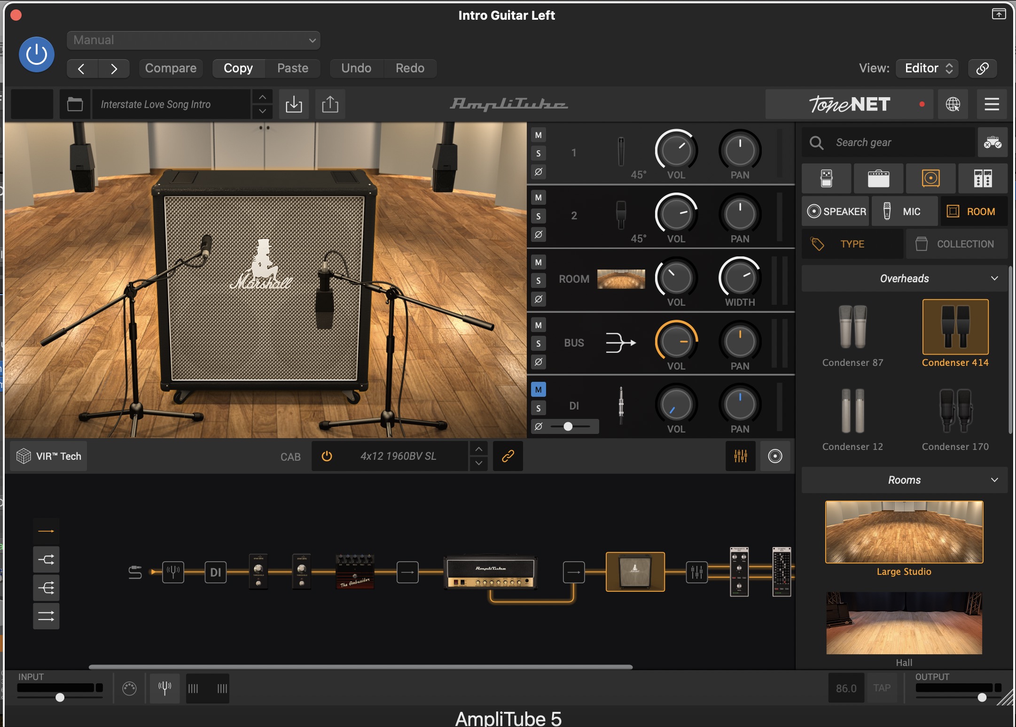Click the Copy button
The width and height of the screenshot is (1016, 727).
click(x=238, y=69)
